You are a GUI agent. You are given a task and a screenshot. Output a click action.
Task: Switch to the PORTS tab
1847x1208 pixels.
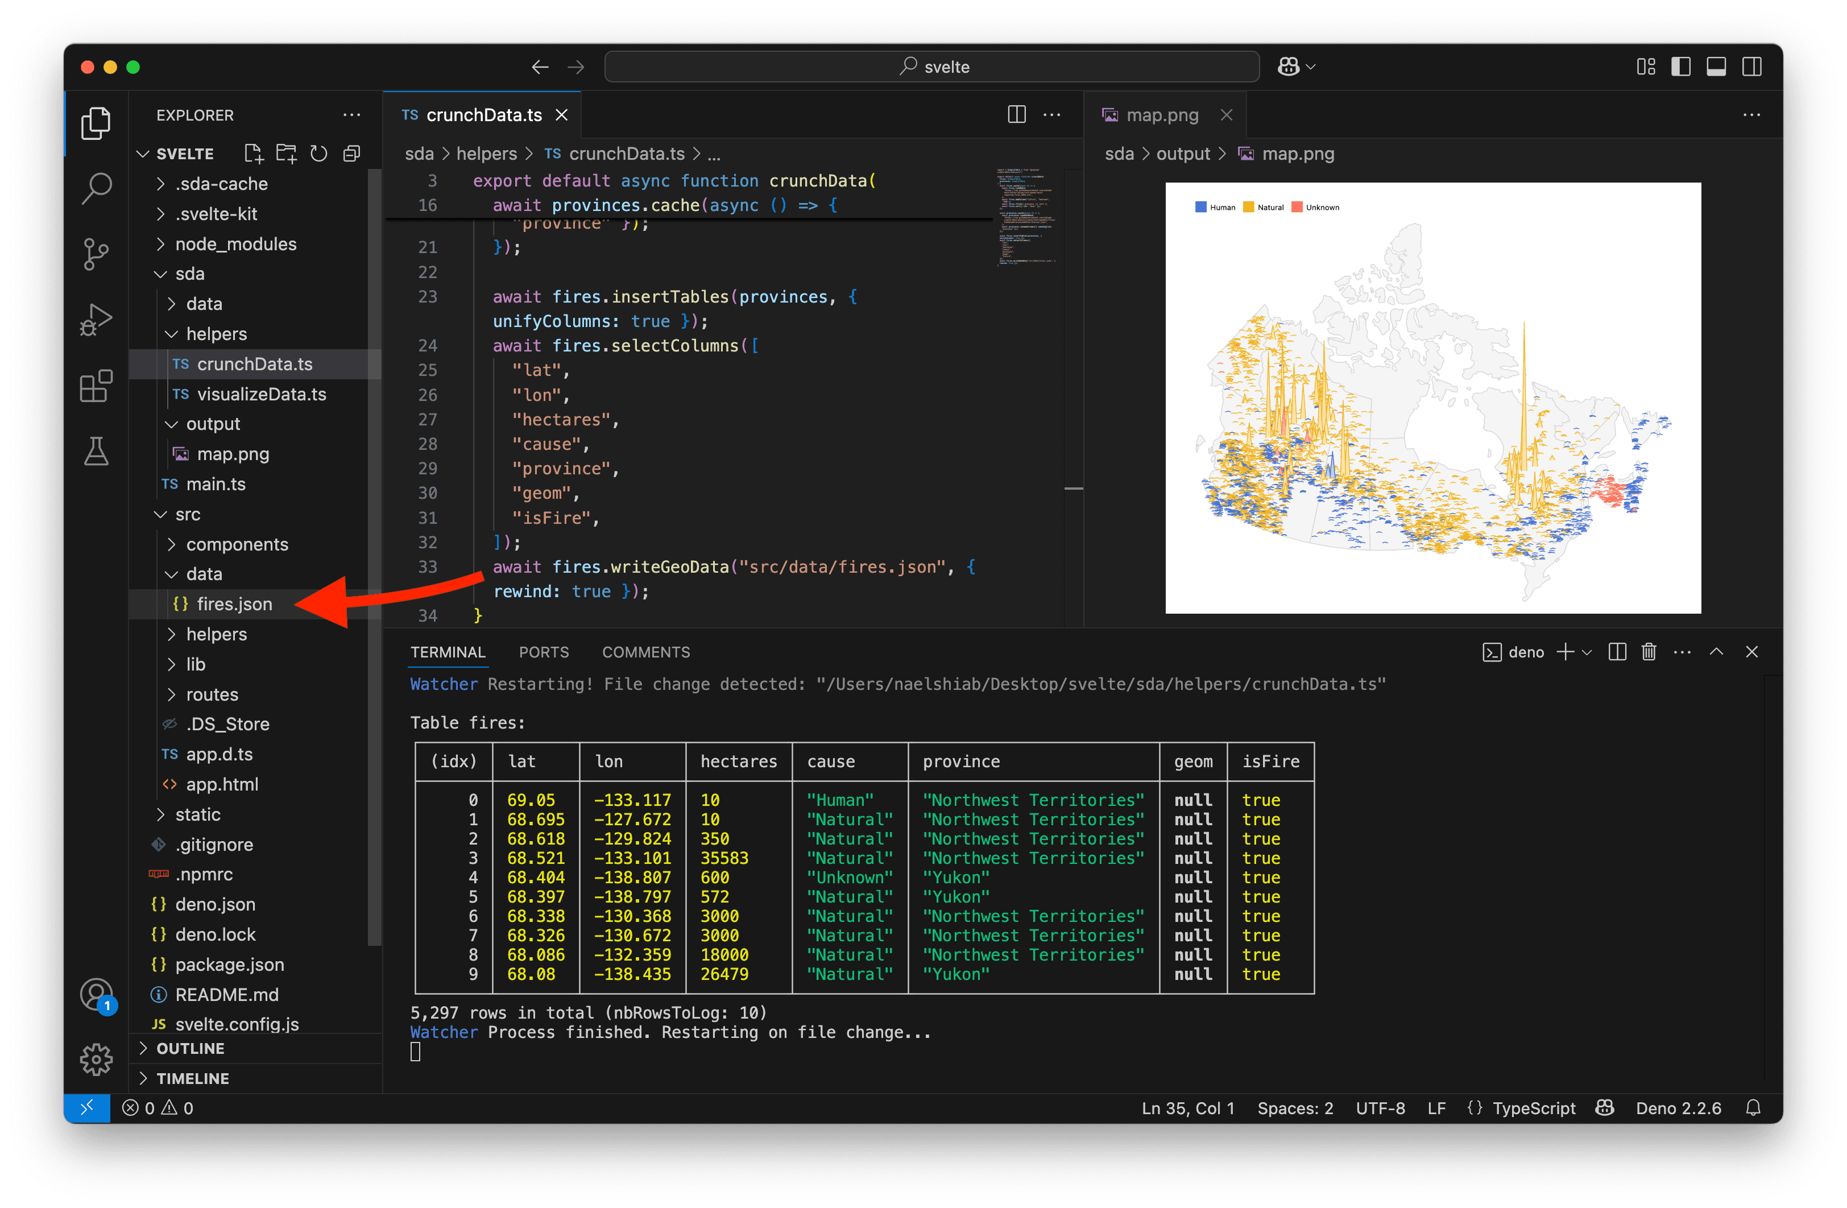[544, 652]
